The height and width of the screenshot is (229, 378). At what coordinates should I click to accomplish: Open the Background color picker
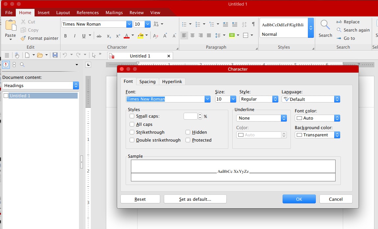point(317,135)
